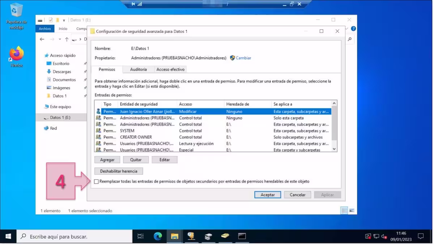Open the server manager taskbar icon
434x245 pixels.
pos(208,236)
